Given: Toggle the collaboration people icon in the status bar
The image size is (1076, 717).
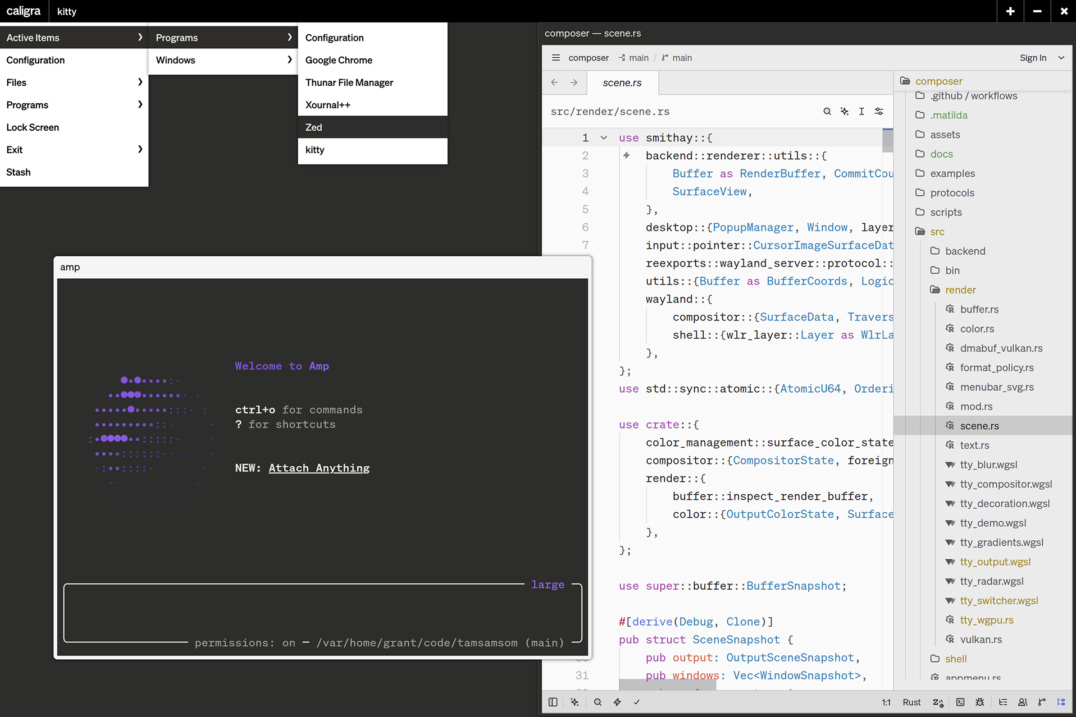Looking at the screenshot, I should pyautogui.click(x=1023, y=702).
